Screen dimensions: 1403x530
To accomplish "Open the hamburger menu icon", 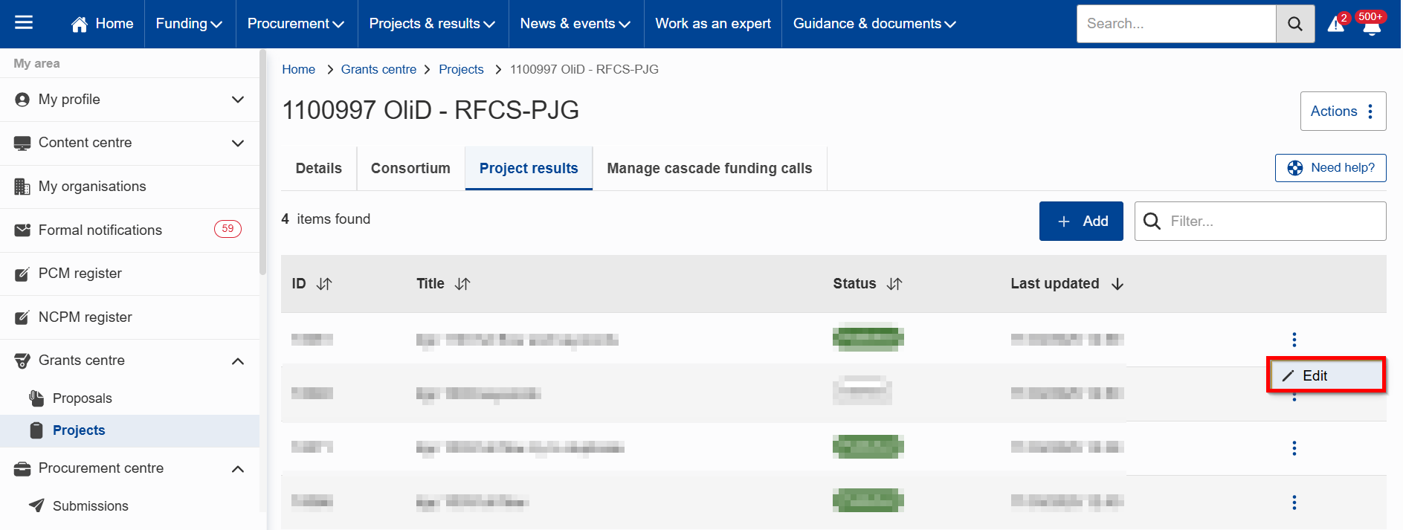I will pos(24,23).
